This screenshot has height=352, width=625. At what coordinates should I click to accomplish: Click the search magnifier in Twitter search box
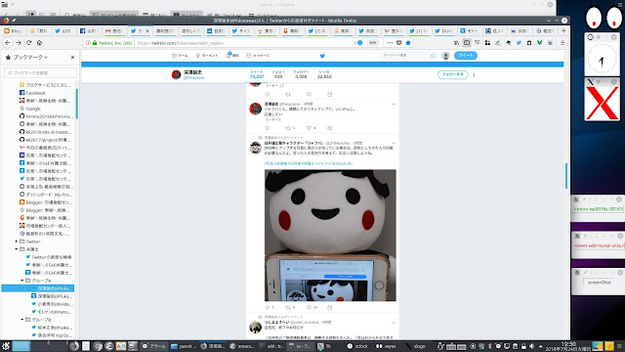click(433, 56)
